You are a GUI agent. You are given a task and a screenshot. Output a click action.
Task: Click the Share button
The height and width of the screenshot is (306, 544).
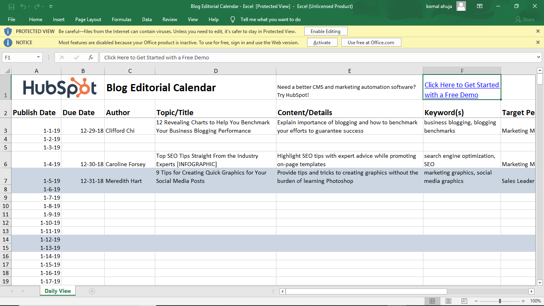[525, 19]
